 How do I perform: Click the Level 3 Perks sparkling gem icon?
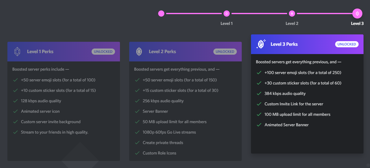point(261,44)
